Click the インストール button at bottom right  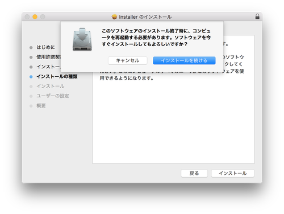point(233,173)
